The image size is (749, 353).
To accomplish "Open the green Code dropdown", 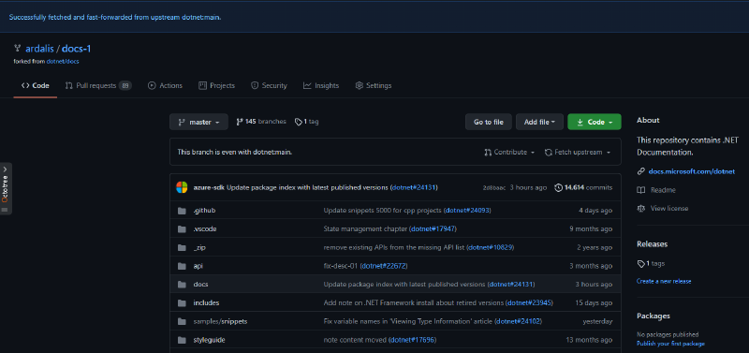I will 595,122.
